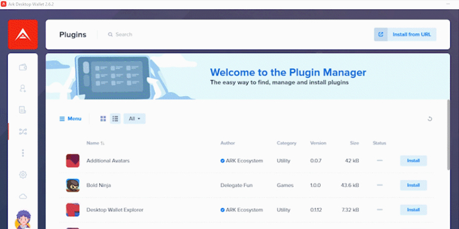Open the Desktop Wallet Explorer plugin name

(x=115, y=209)
